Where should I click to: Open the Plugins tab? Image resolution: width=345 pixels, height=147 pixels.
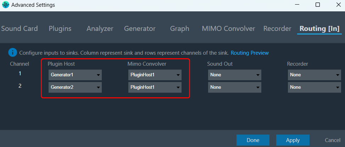(x=60, y=28)
